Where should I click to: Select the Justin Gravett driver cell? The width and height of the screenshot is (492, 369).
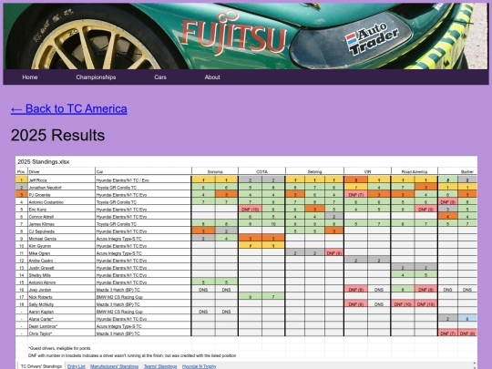[61, 268]
